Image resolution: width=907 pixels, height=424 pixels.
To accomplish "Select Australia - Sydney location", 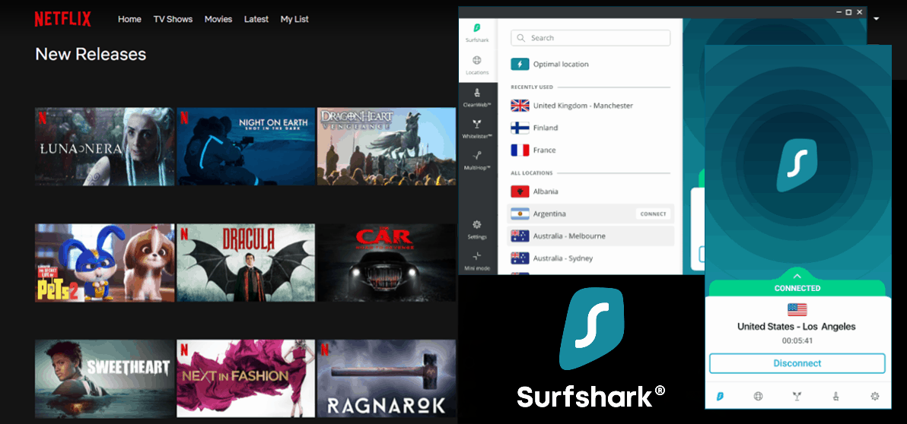I will pos(590,258).
